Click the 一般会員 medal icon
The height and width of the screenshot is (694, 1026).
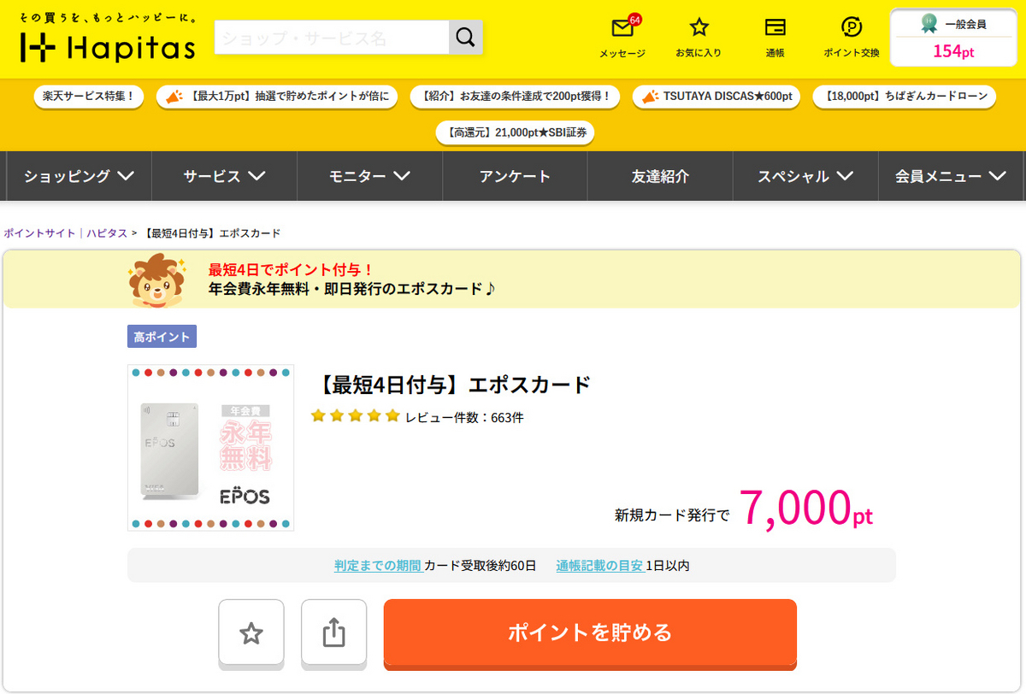coord(929,24)
